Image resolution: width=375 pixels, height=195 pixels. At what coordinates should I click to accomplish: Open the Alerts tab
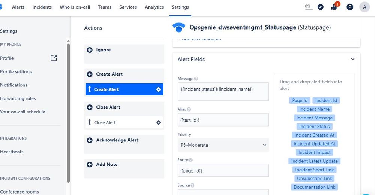point(18,7)
